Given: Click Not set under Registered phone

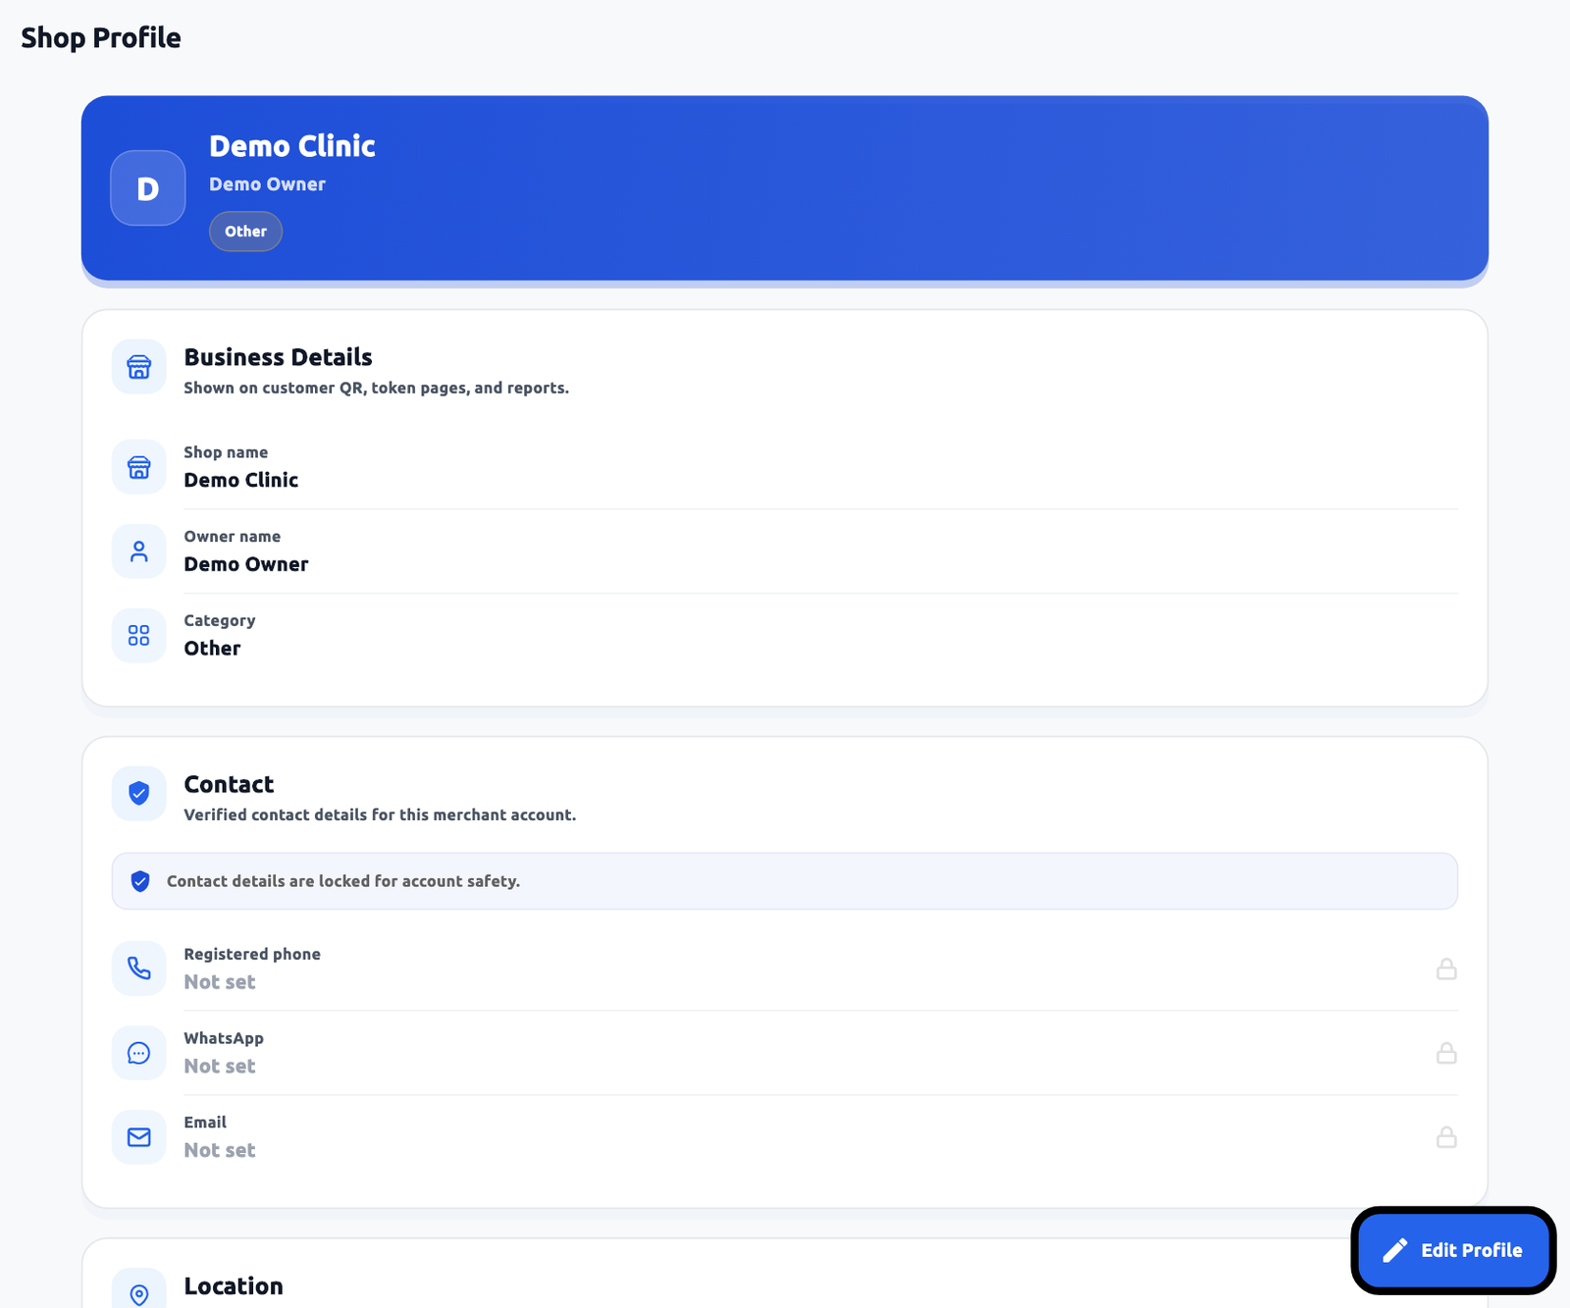Looking at the screenshot, I should (x=220, y=982).
